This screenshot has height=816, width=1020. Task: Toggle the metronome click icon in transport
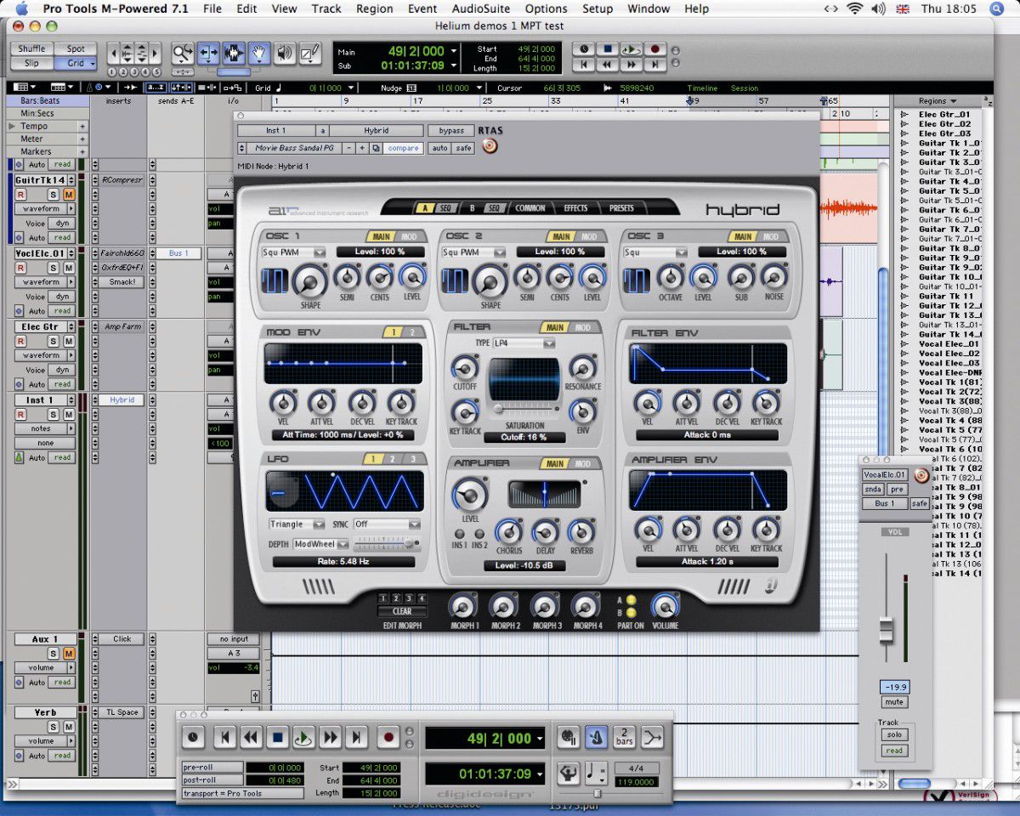pyautogui.click(x=597, y=737)
